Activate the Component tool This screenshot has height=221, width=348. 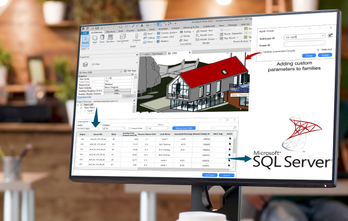click(122, 38)
